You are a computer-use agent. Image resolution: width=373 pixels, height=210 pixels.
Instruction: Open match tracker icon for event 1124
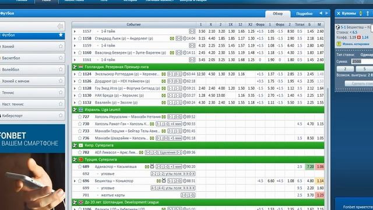163,74
